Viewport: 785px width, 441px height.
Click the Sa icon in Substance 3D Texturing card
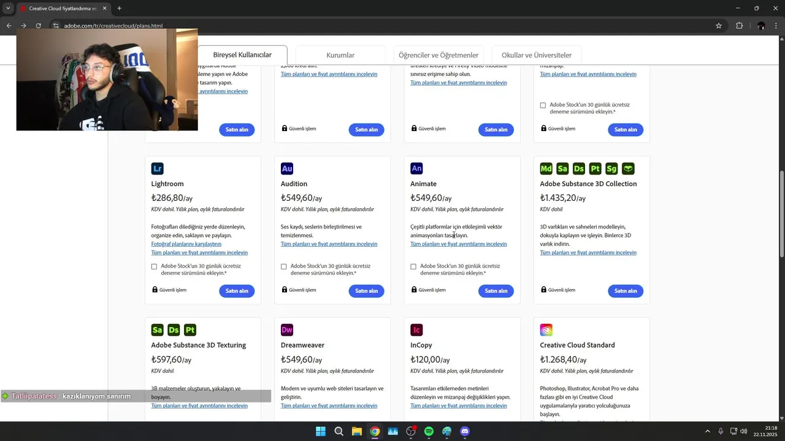pyautogui.click(x=158, y=330)
